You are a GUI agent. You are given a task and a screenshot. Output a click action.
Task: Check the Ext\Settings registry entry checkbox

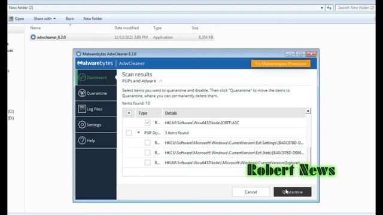(x=148, y=143)
